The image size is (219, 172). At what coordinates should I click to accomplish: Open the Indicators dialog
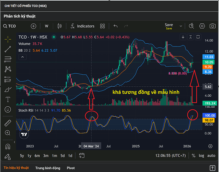pos(82,26)
